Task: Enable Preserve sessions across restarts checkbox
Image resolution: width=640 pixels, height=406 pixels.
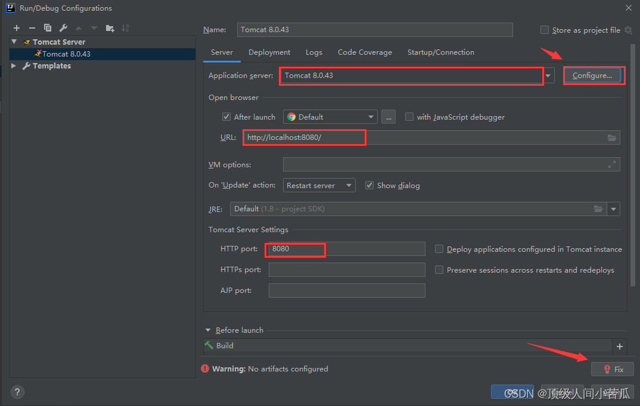Action: coord(439,270)
